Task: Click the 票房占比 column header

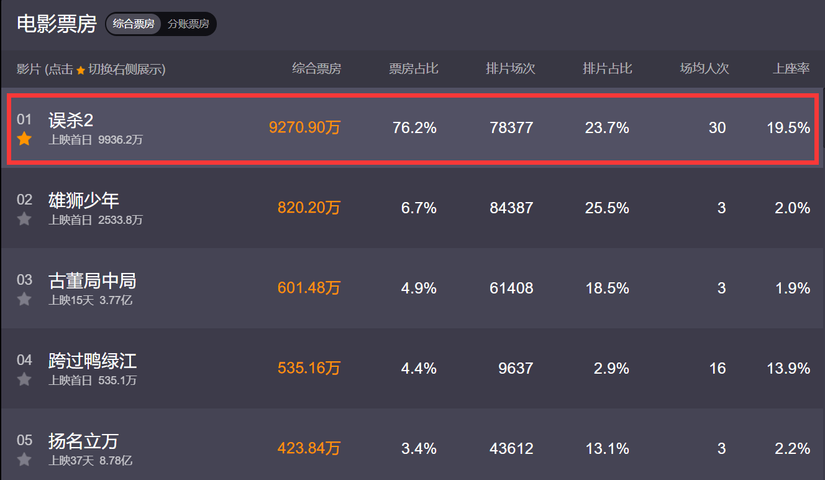Action: point(414,69)
